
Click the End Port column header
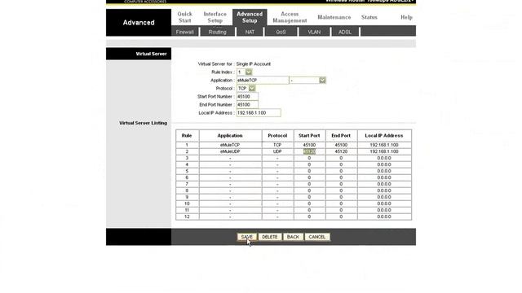click(x=341, y=136)
